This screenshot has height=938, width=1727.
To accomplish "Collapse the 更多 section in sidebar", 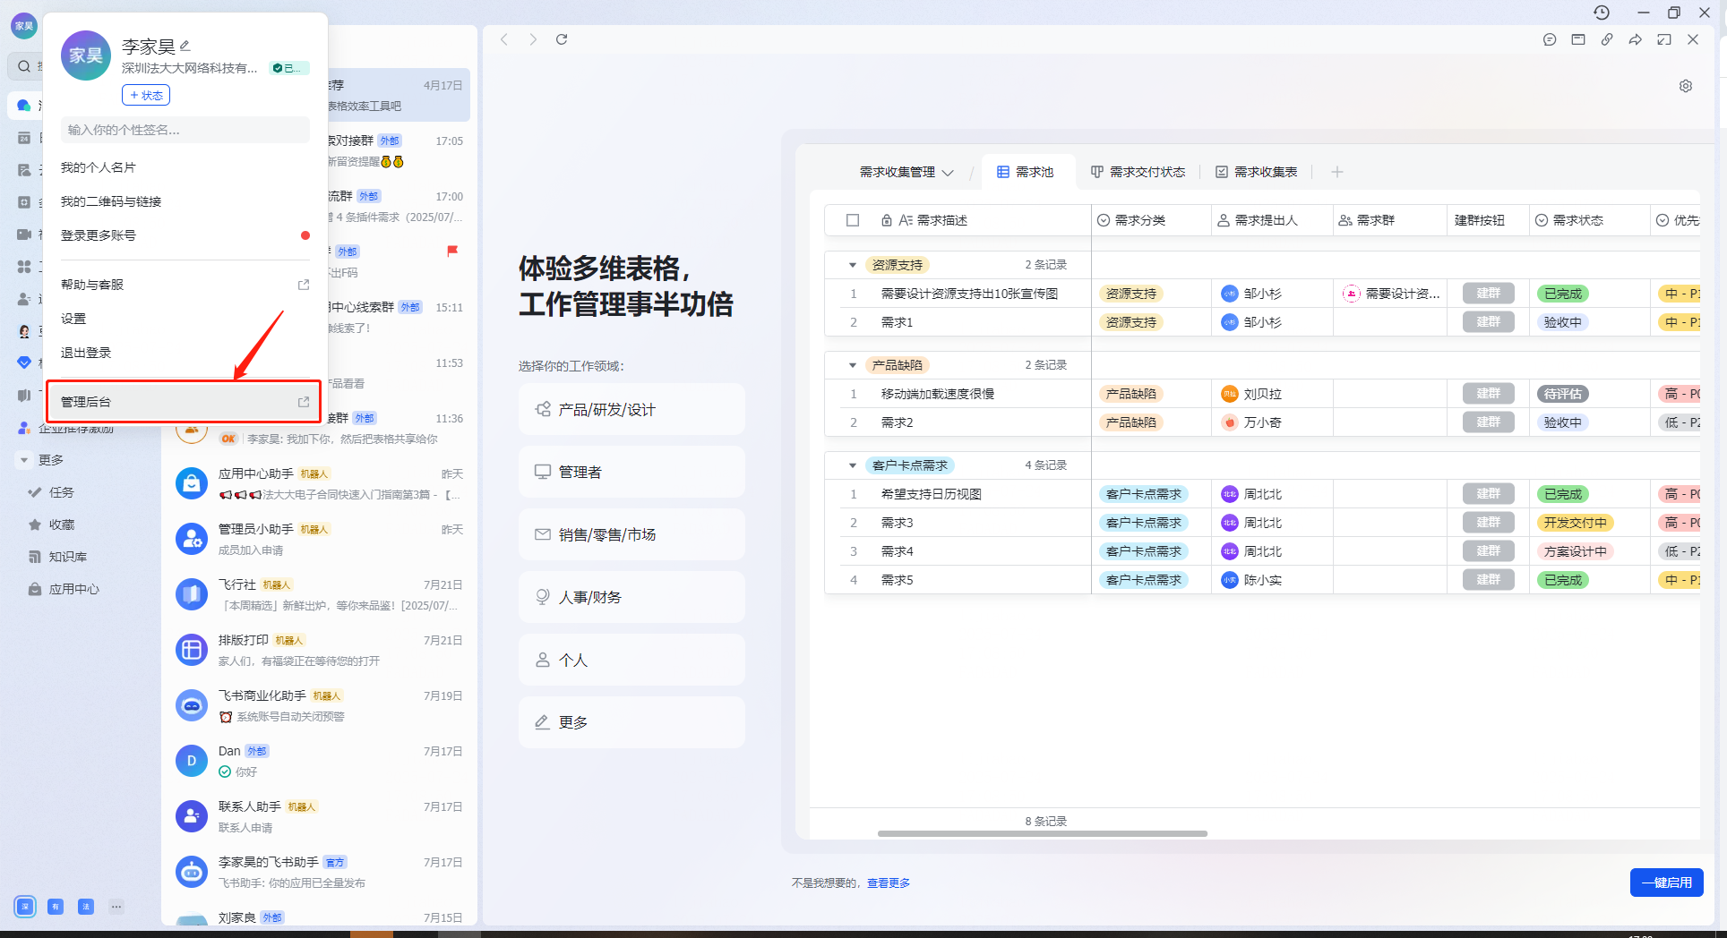I will 24,460.
